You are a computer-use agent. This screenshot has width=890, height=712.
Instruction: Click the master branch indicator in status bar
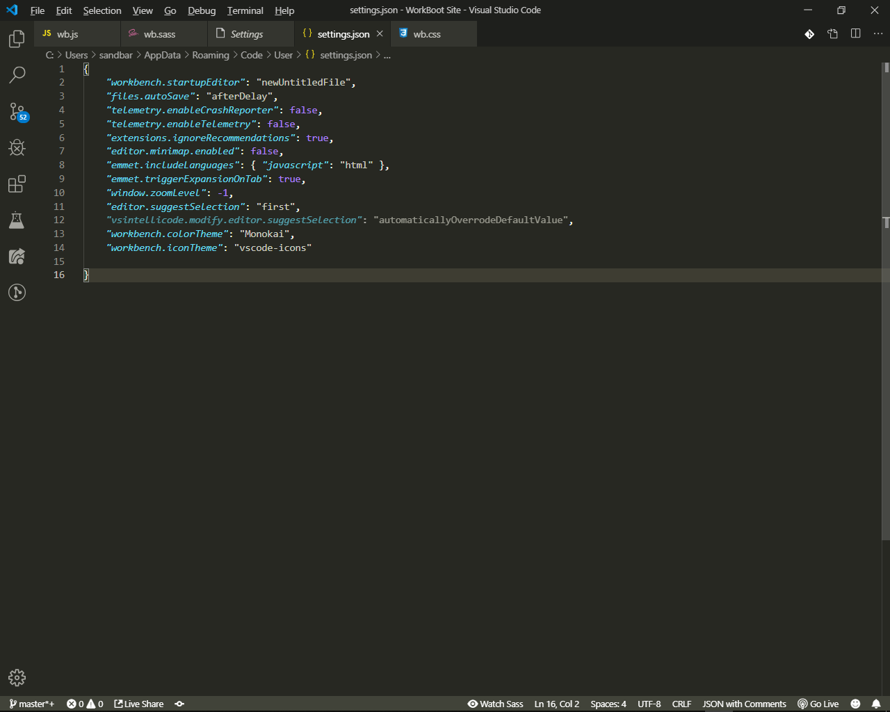(31, 704)
